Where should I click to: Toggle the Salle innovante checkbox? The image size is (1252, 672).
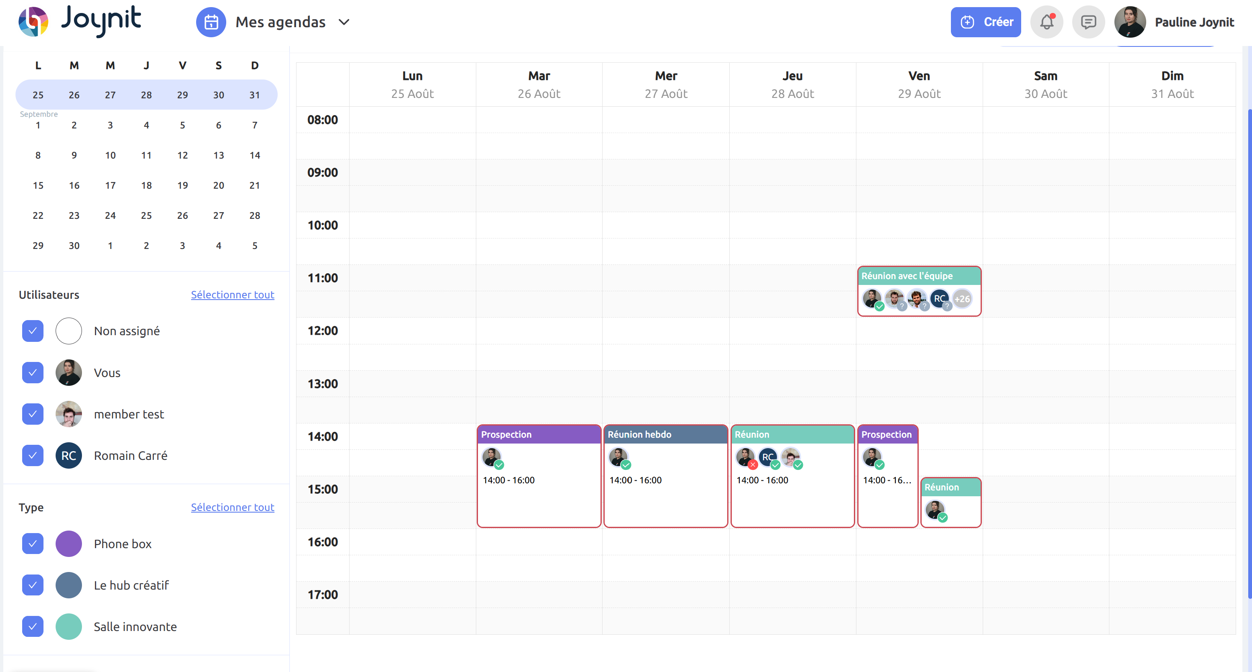coord(33,626)
